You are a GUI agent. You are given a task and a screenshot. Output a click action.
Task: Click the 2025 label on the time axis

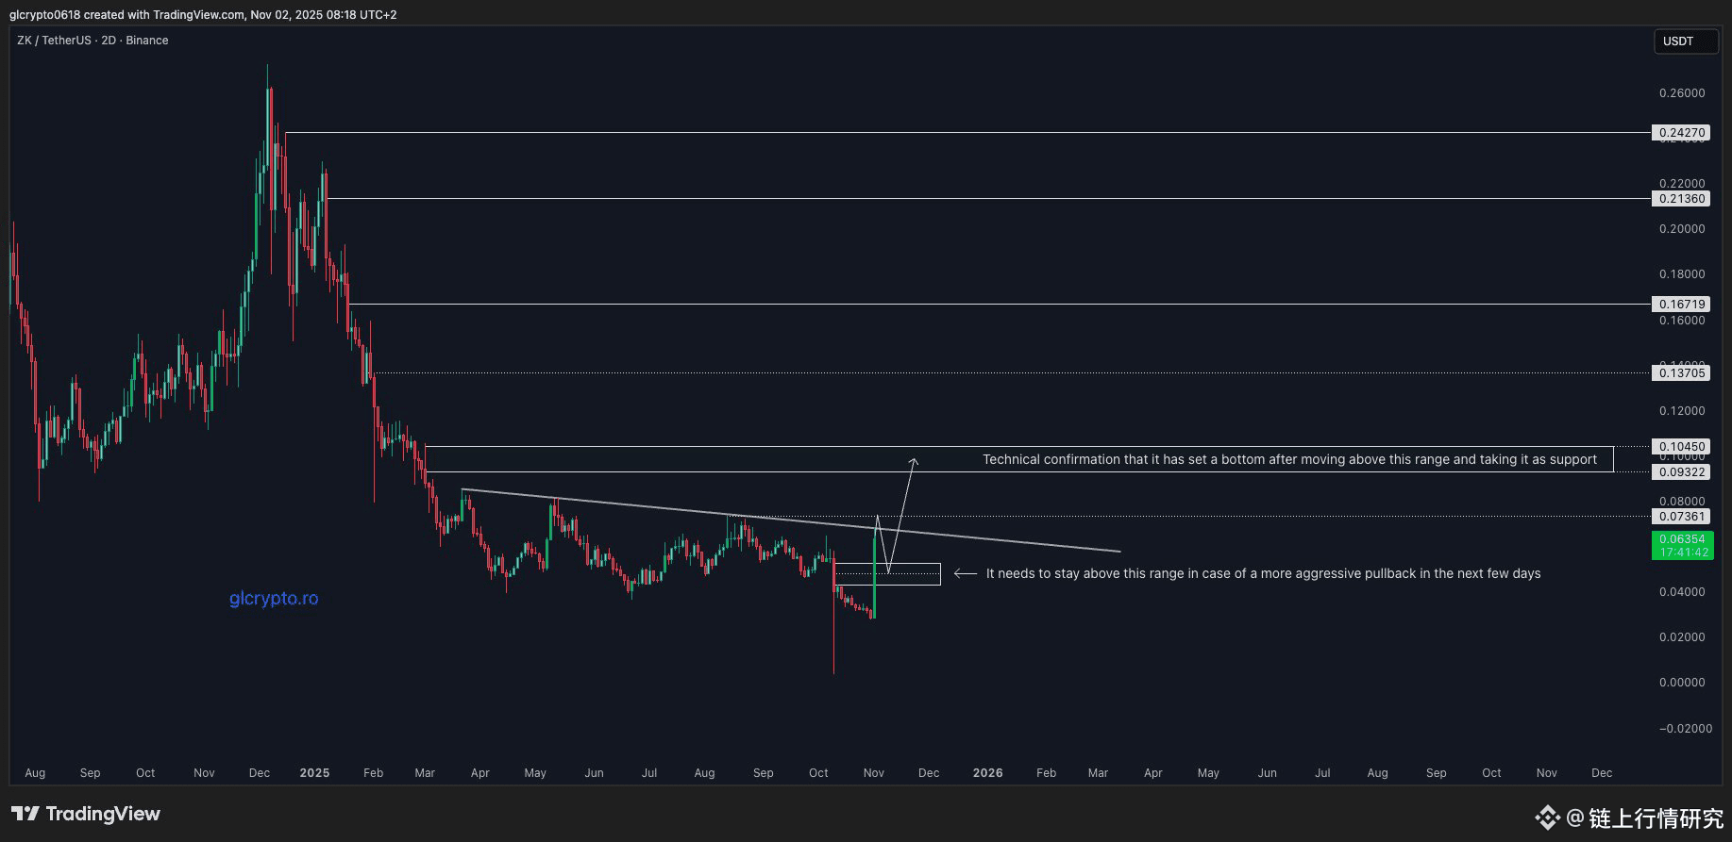(314, 773)
